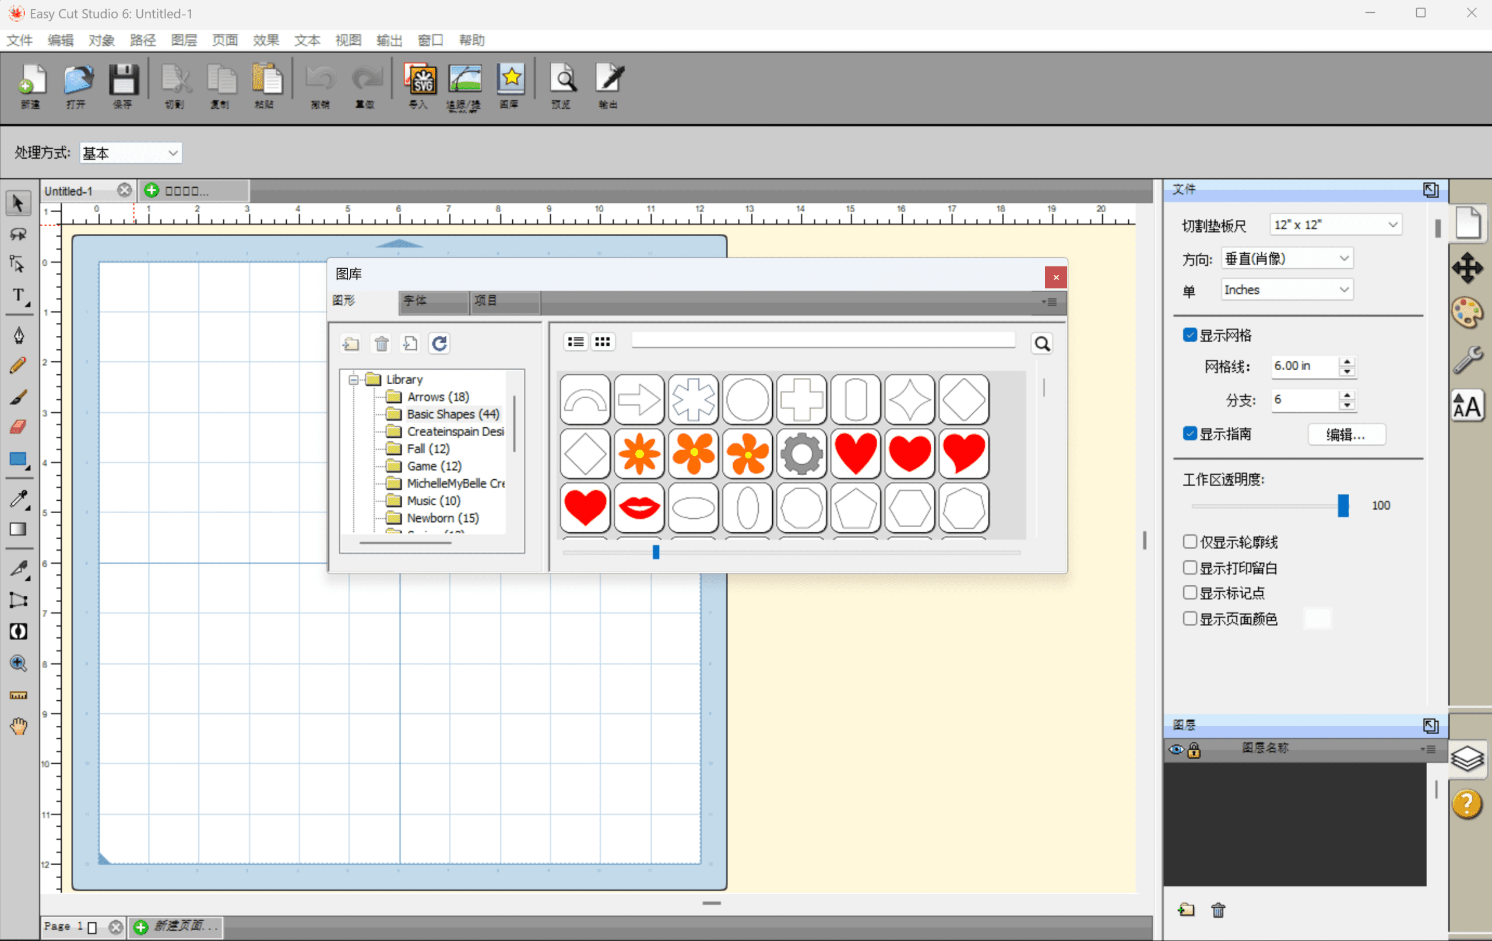
Task: Open the color palette side panel icon
Action: [x=1467, y=312]
